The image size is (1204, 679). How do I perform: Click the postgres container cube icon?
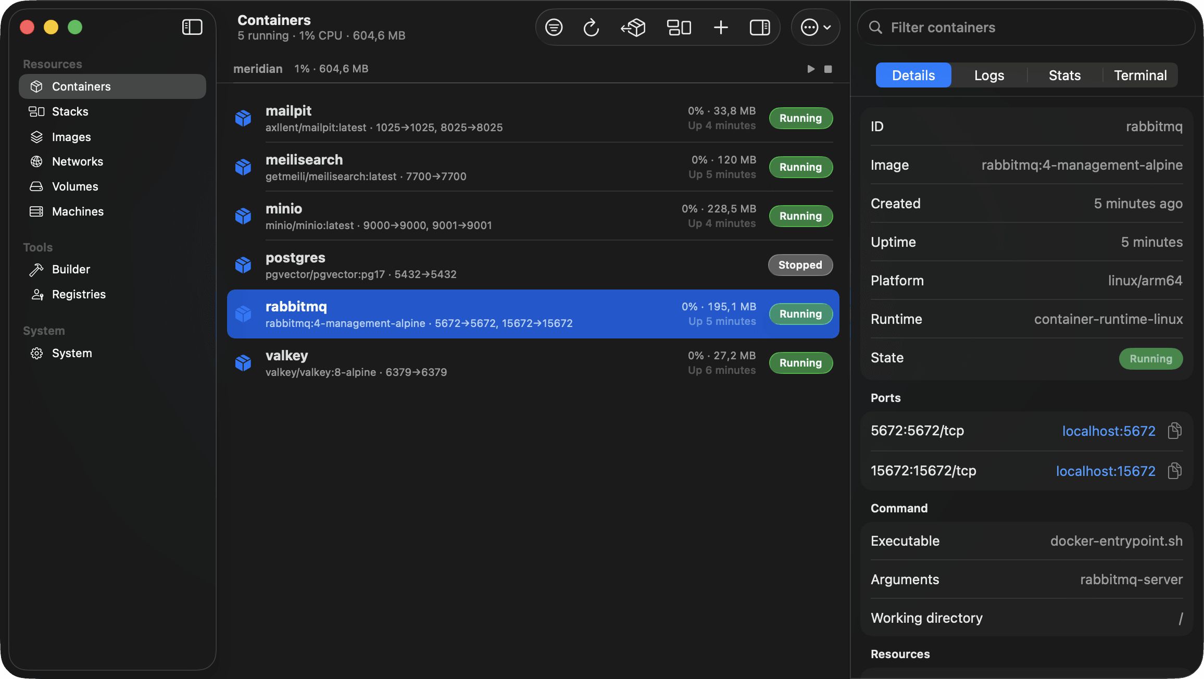click(x=243, y=265)
